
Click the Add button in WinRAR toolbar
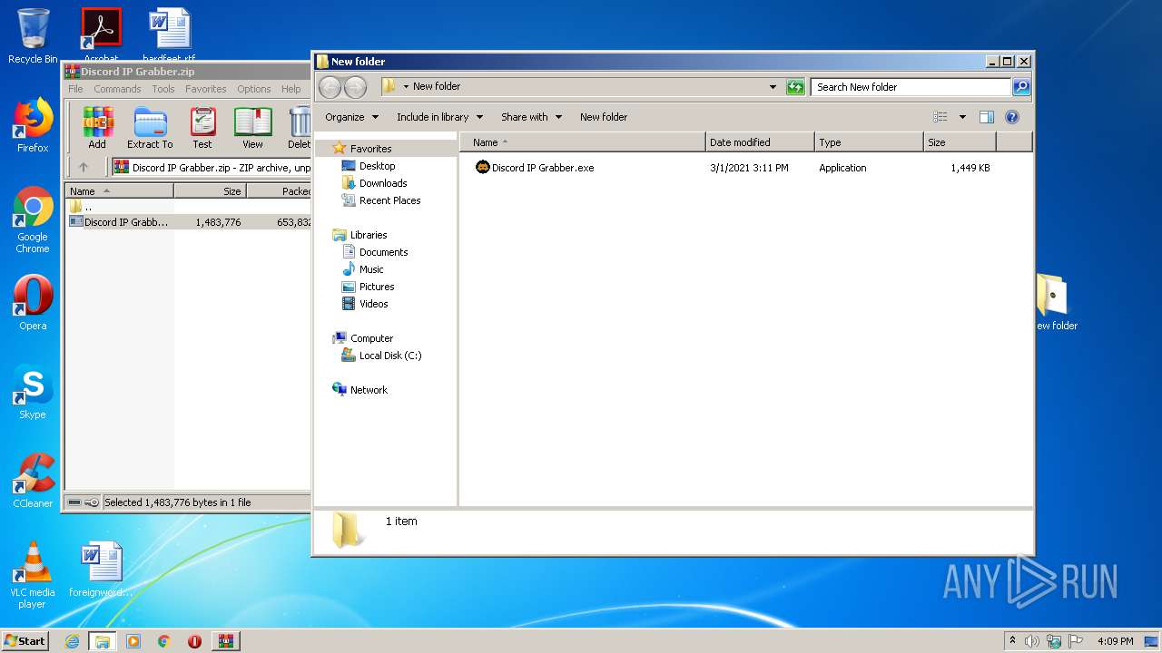(x=97, y=128)
